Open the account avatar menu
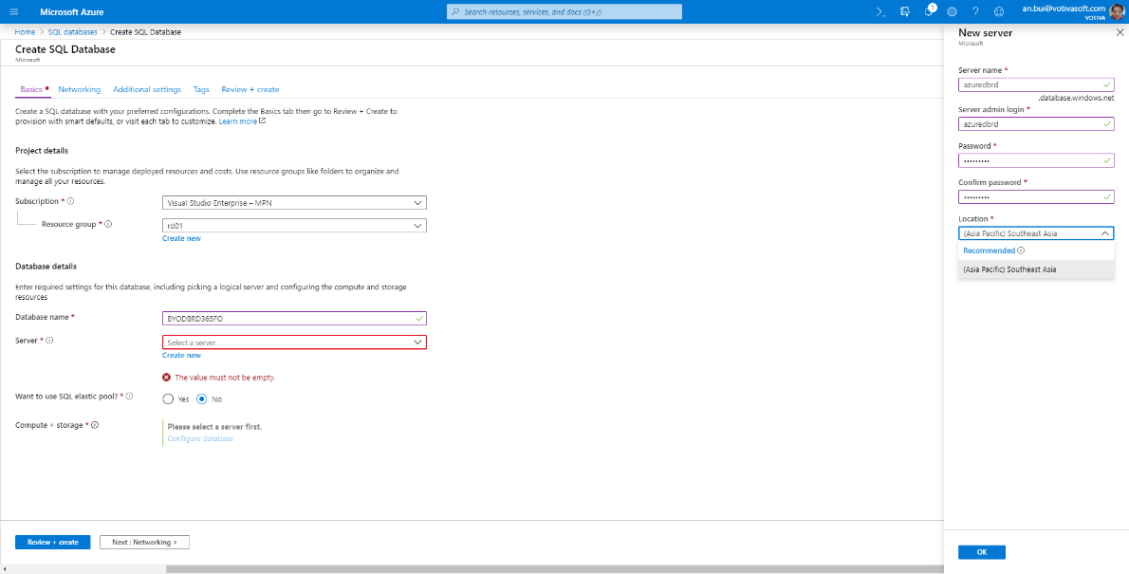The height and width of the screenshot is (574, 1129). [1116, 11]
